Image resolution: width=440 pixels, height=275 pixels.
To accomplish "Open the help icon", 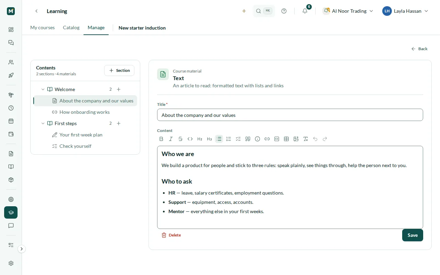I will 284,11.
